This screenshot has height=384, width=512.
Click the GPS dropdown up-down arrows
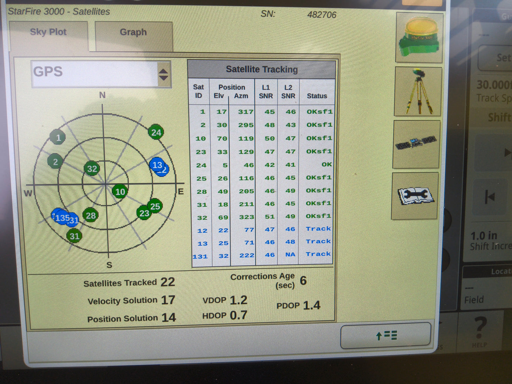click(x=163, y=74)
